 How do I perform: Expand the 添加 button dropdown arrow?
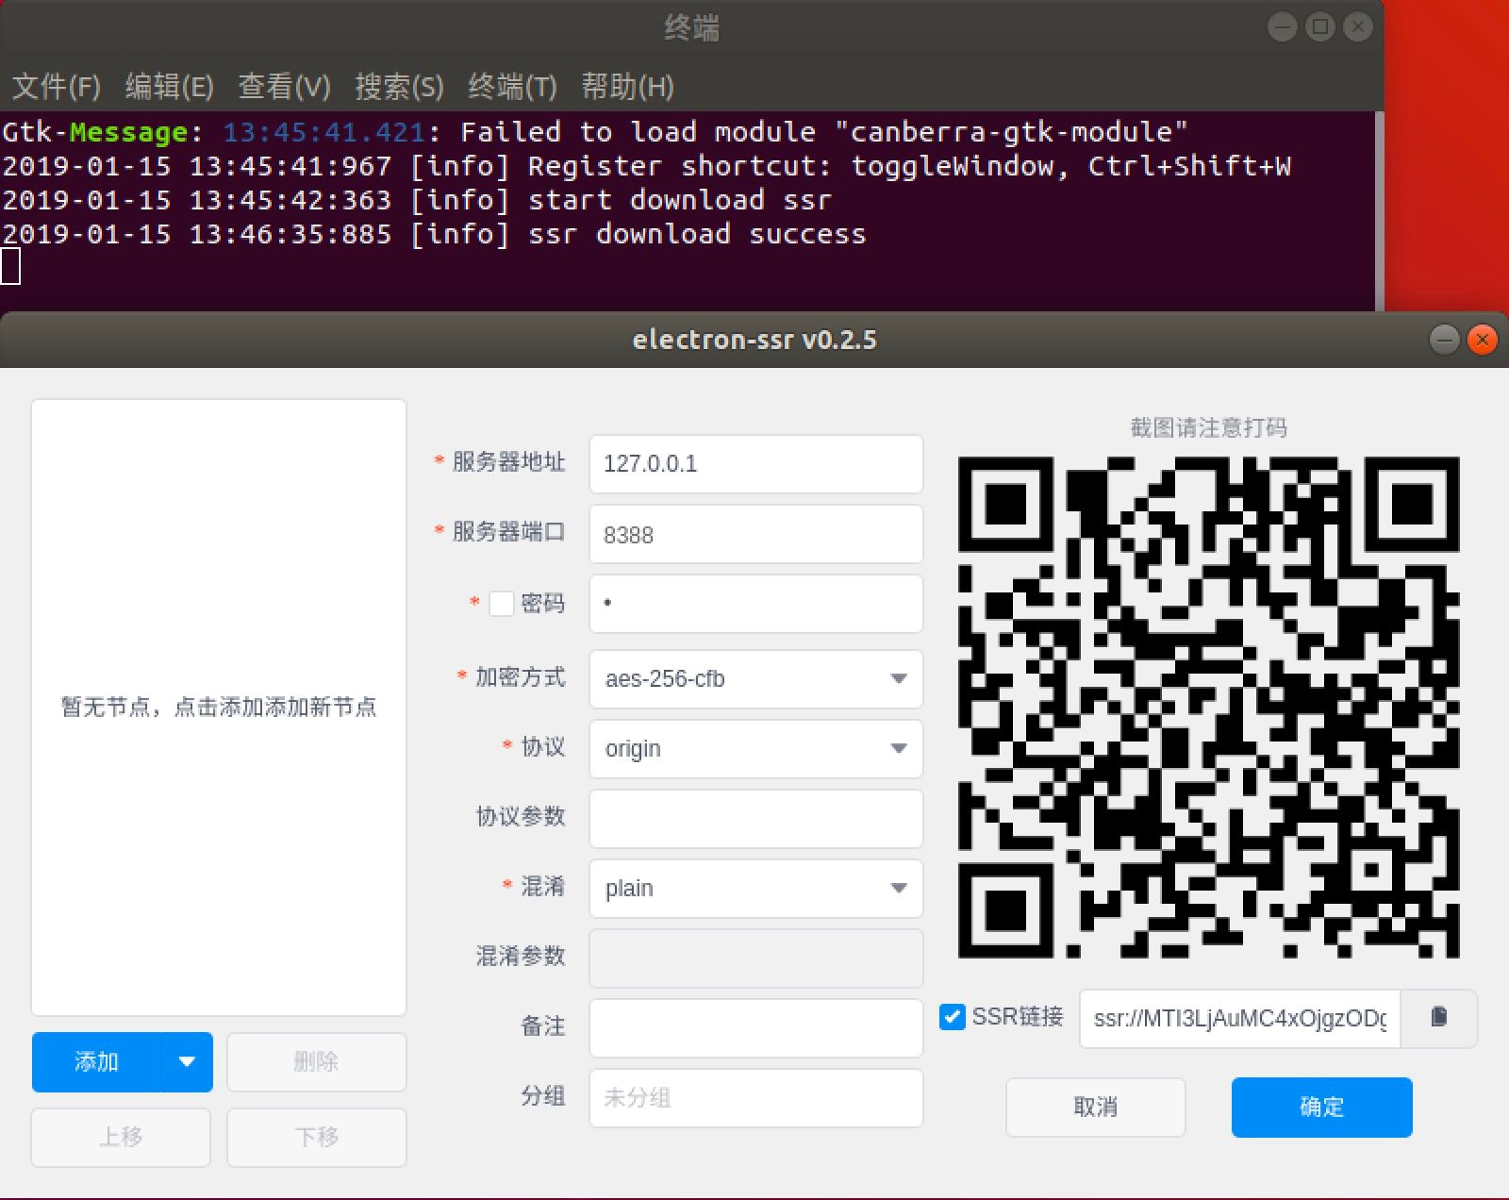[187, 1062]
